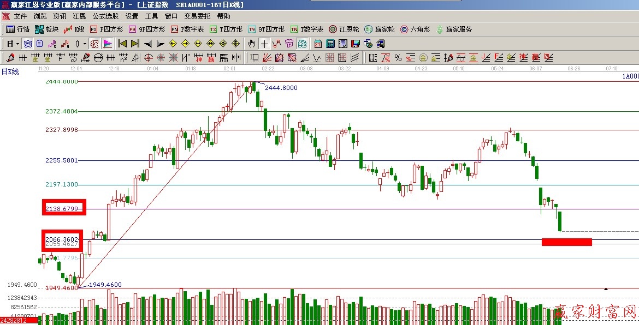The height and width of the screenshot is (325, 639).
Task: Open the 六角形 hexagon chart tool
Action: point(415,29)
